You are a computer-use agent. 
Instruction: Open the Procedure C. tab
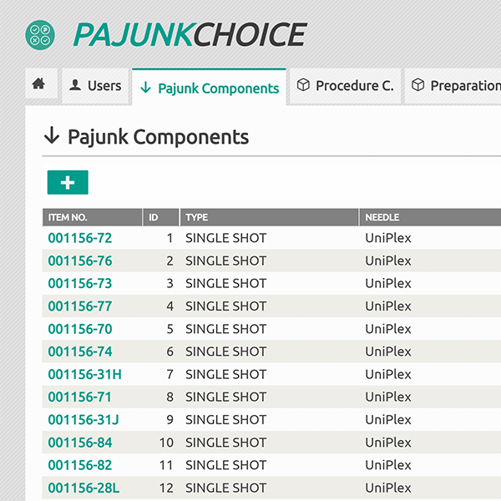pyautogui.click(x=345, y=86)
